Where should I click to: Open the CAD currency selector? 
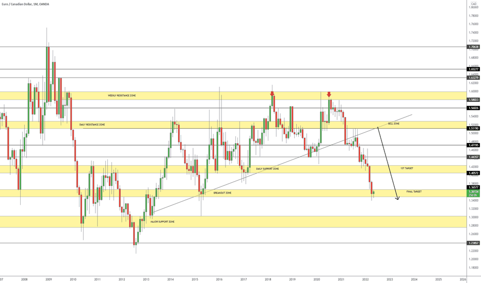point(474,4)
